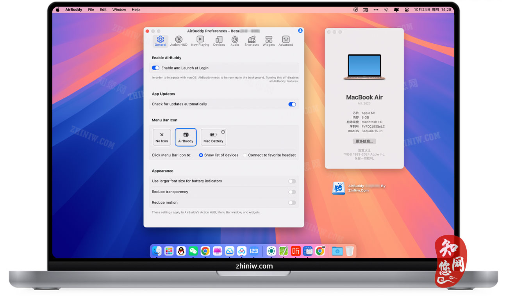Open Launchpad from the Dock
Screen dimensions: 507x304
[x=169, y=251]
